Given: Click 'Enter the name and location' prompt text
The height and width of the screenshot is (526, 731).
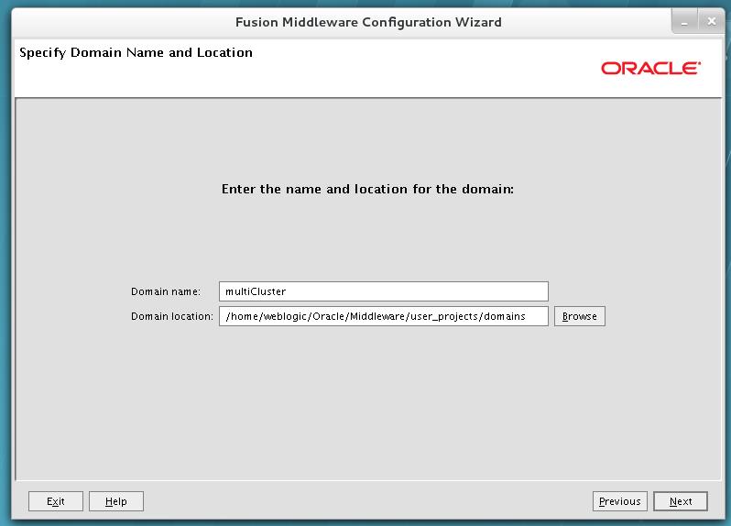Looking at the screenshot, I should tap(367, 189).
